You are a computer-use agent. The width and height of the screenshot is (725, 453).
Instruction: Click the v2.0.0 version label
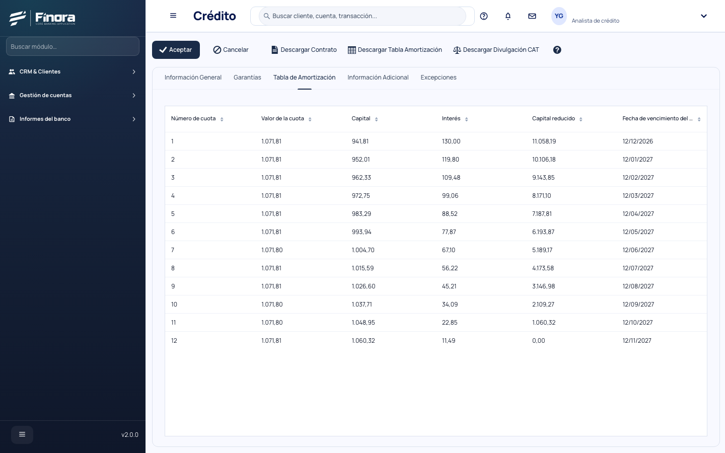tap(130, 435)
